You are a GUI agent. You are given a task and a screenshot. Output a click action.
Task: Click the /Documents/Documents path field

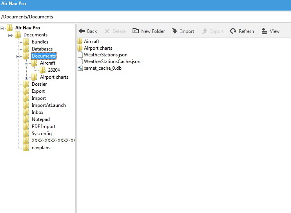tap(145, 17)
